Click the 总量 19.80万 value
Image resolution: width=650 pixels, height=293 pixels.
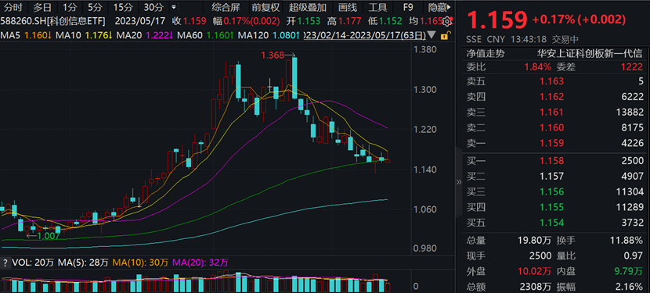click(x=534, y=240)
